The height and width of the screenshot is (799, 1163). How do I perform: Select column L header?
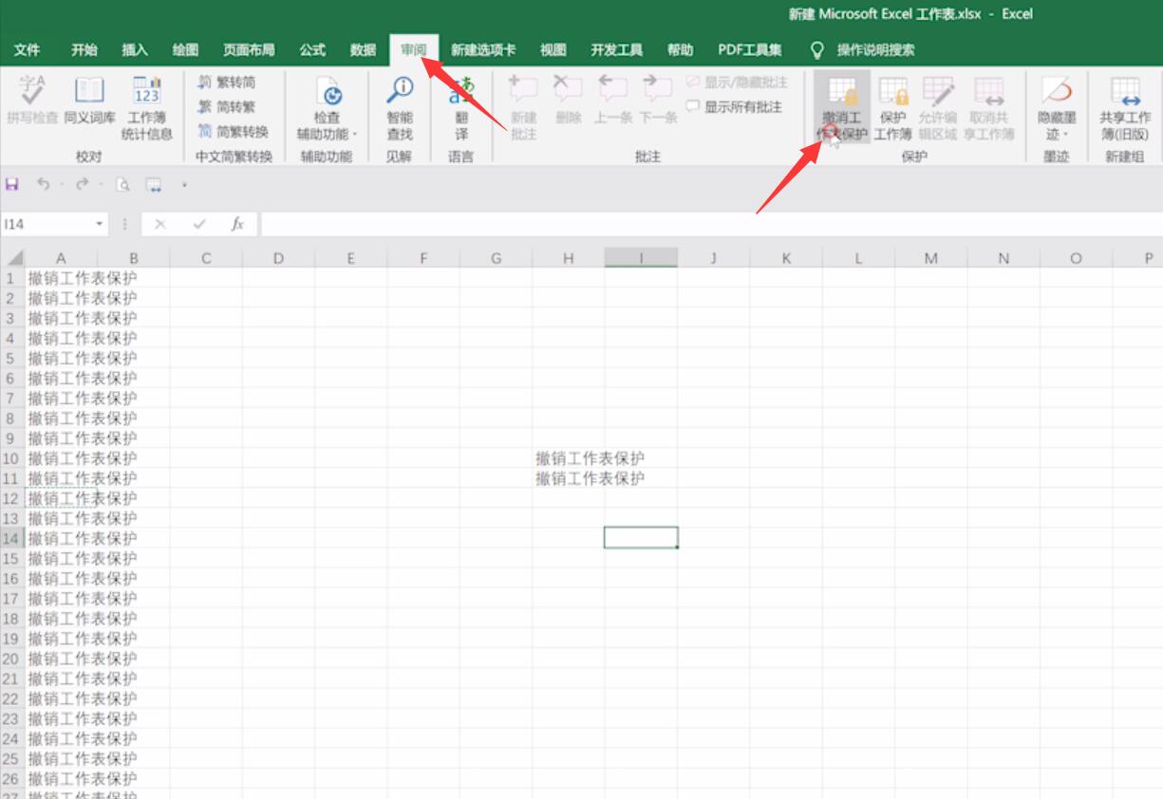858,258
